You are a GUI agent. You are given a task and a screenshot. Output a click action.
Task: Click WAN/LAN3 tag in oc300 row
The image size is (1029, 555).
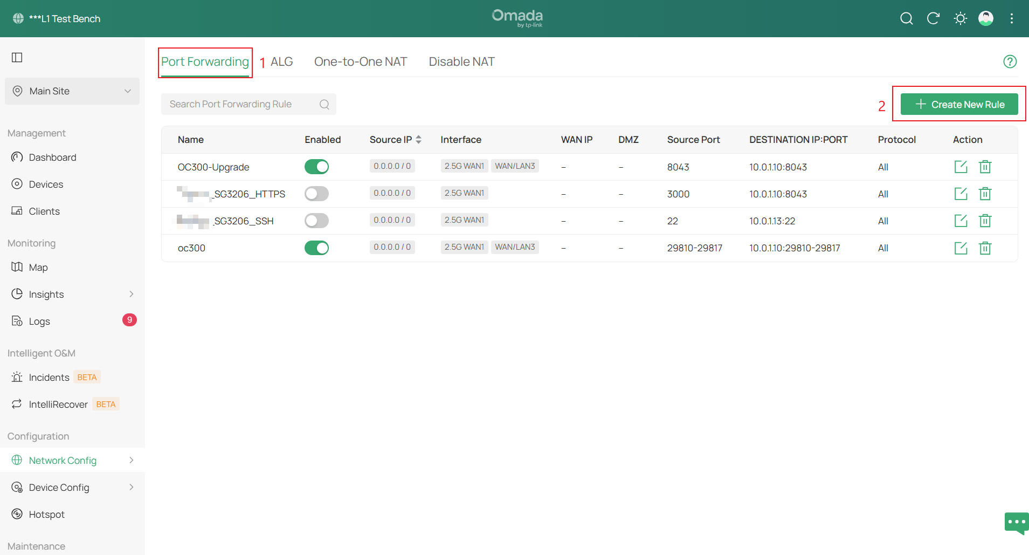click(515, 247)
